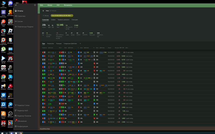Image resolution: width=215 pixels, height=134 pixels.
Task: Open Редактор Статов (stat editor)
Action: [23, 105]
